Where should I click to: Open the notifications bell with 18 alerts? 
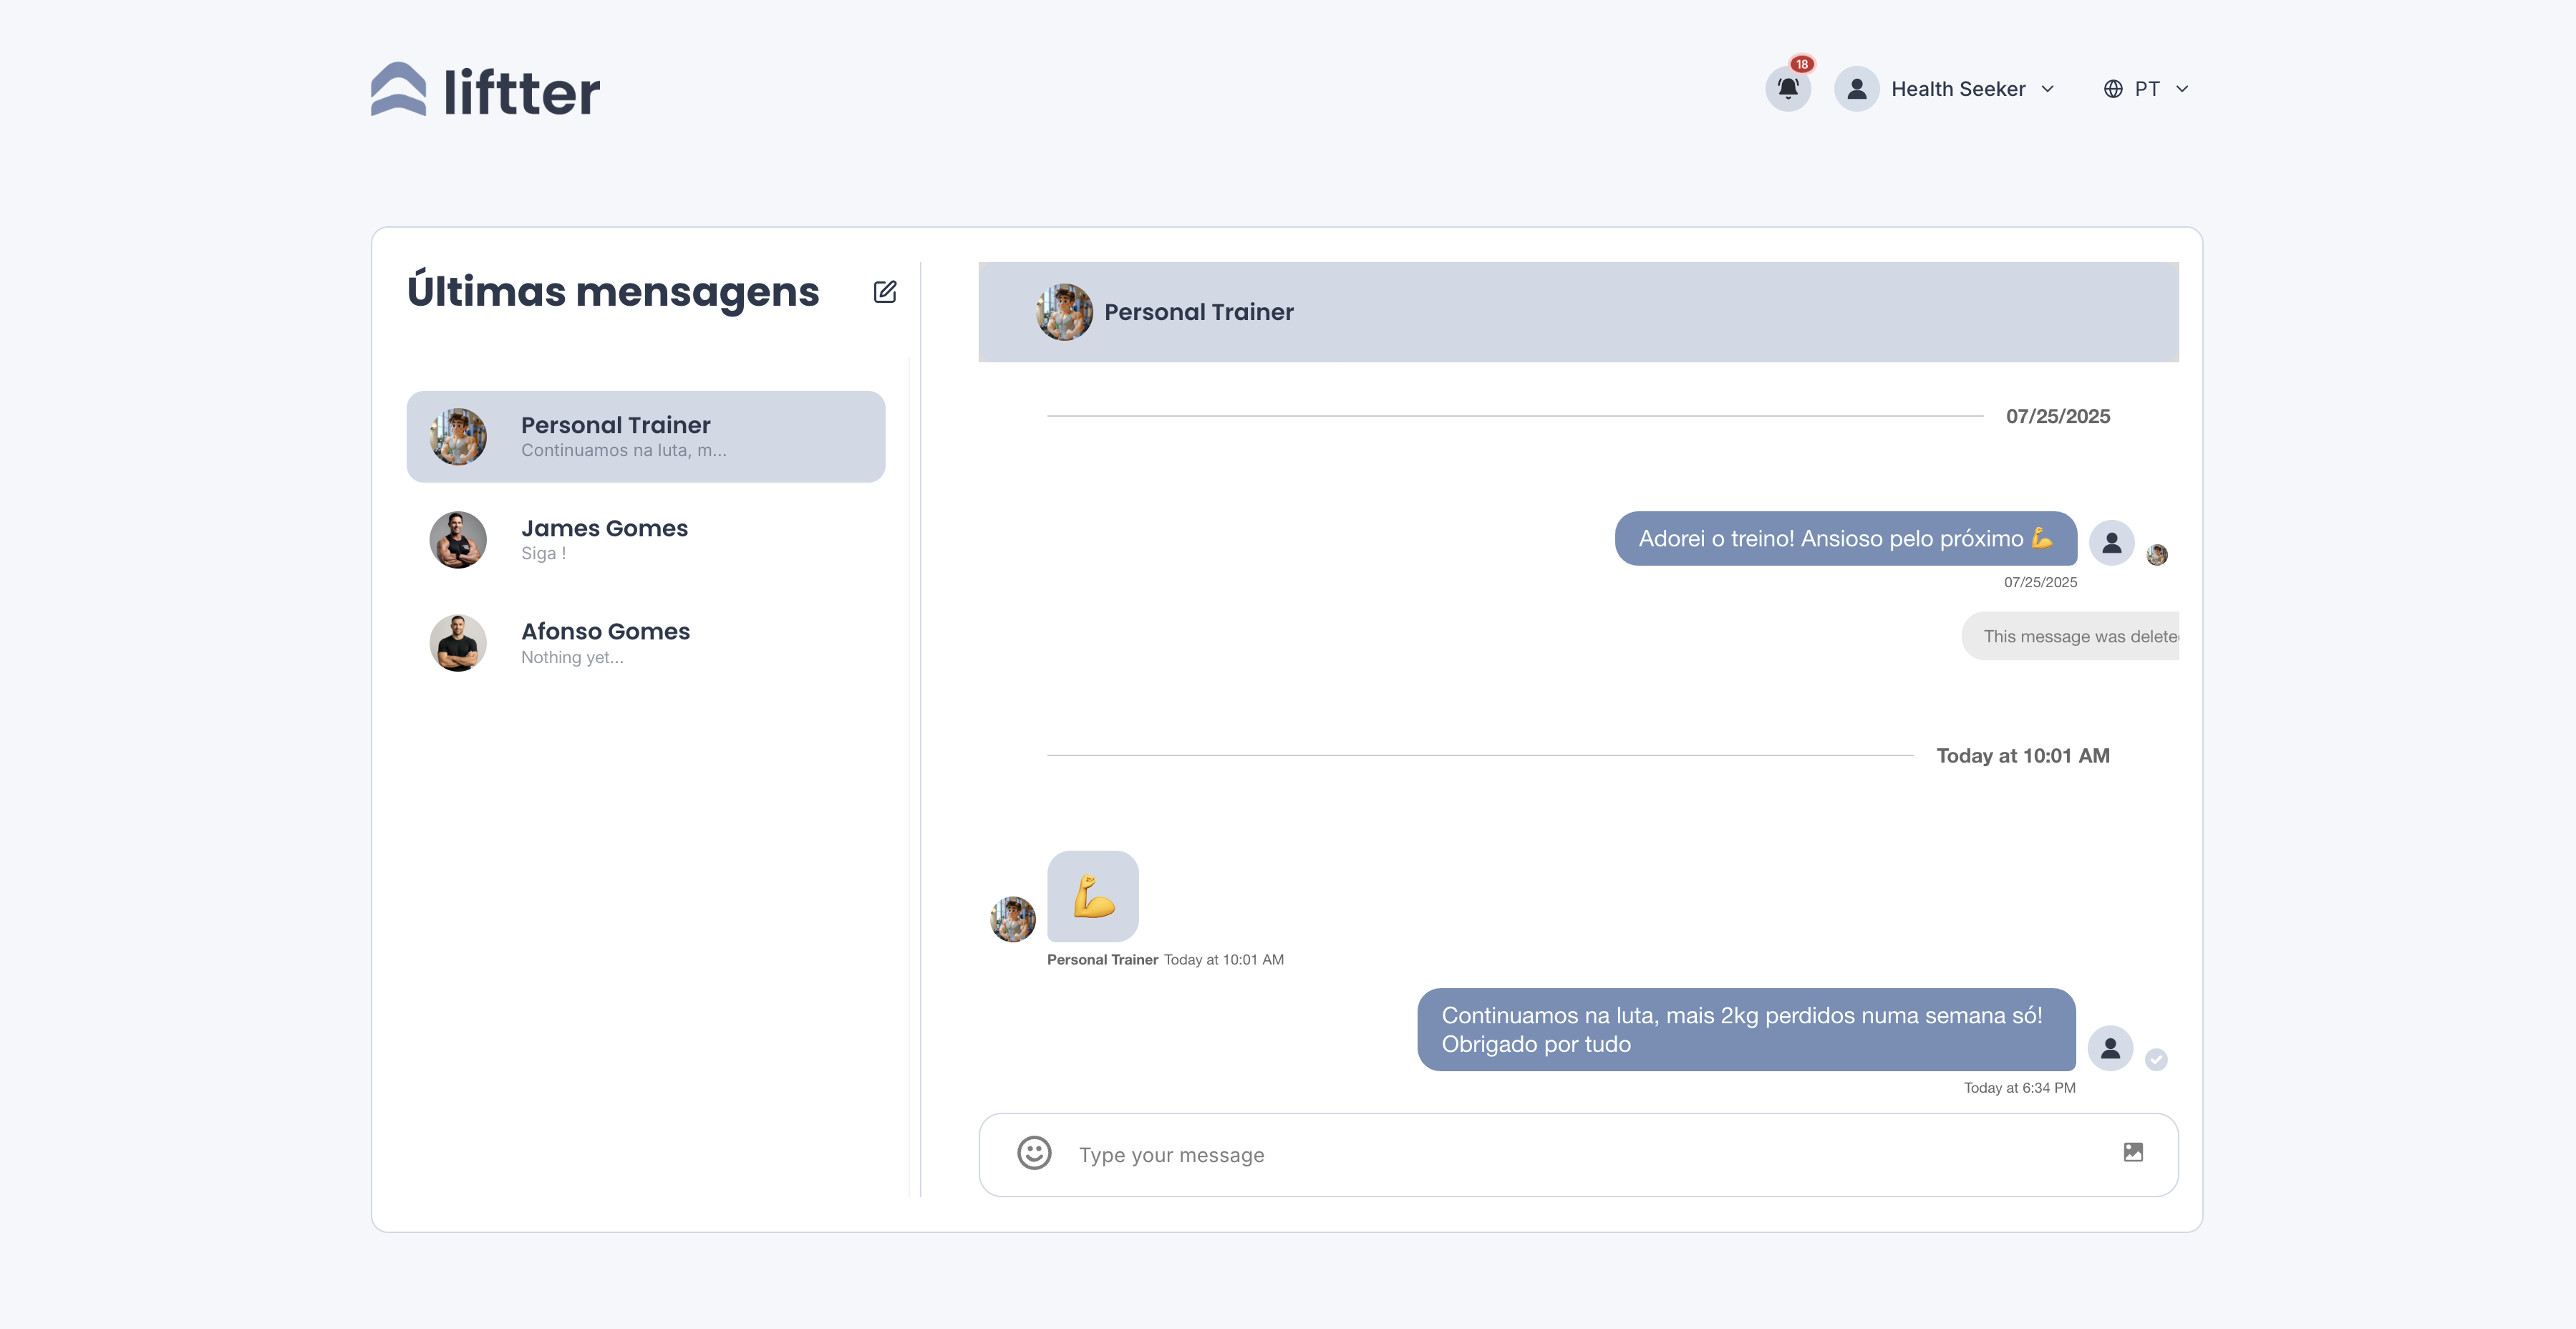[x=1789, y=88]
